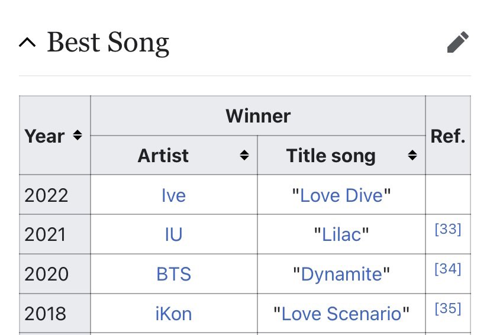Follow the BTS artist link
The width and height of the screenshot is (490, 335).
174,274
